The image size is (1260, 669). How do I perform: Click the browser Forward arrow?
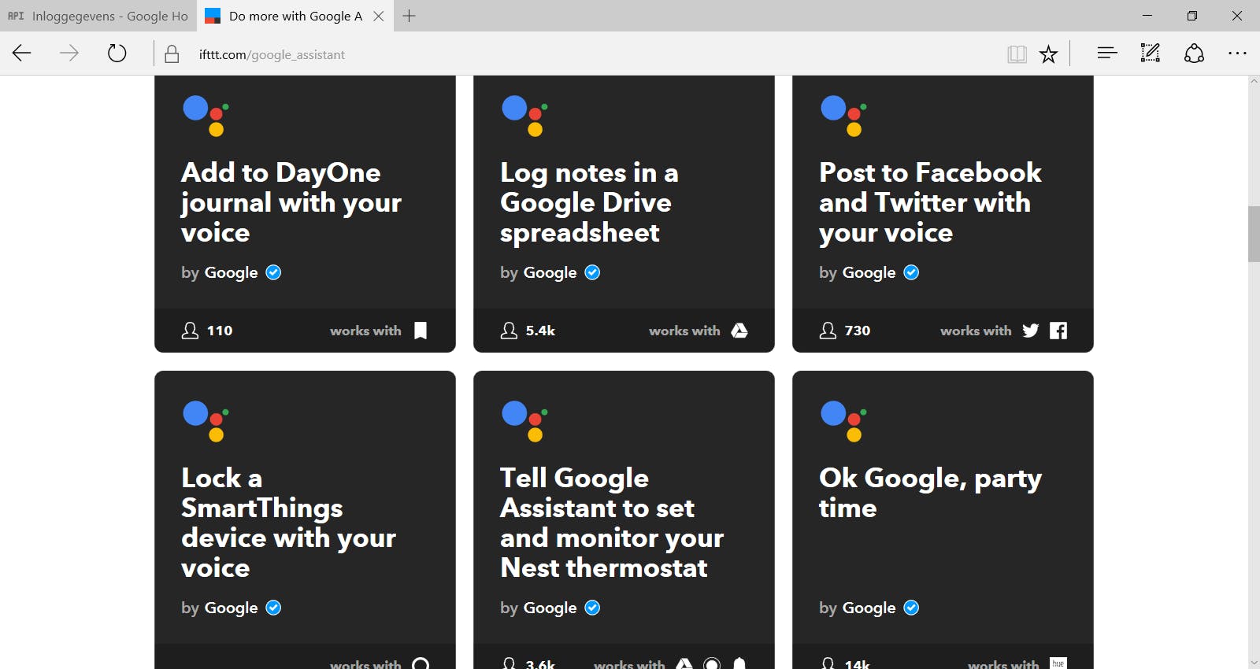pyautogui.click(x=69, y=54)
